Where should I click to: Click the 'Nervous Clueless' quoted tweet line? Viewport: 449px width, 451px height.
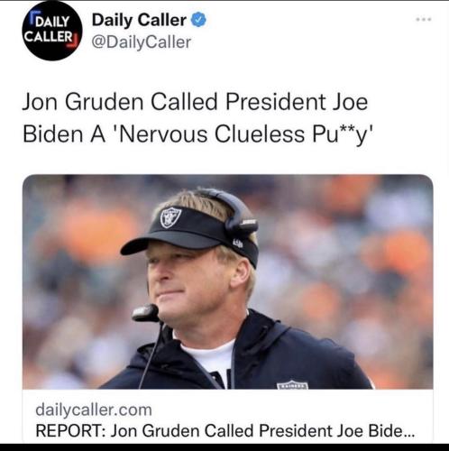(x=198, y=134)
